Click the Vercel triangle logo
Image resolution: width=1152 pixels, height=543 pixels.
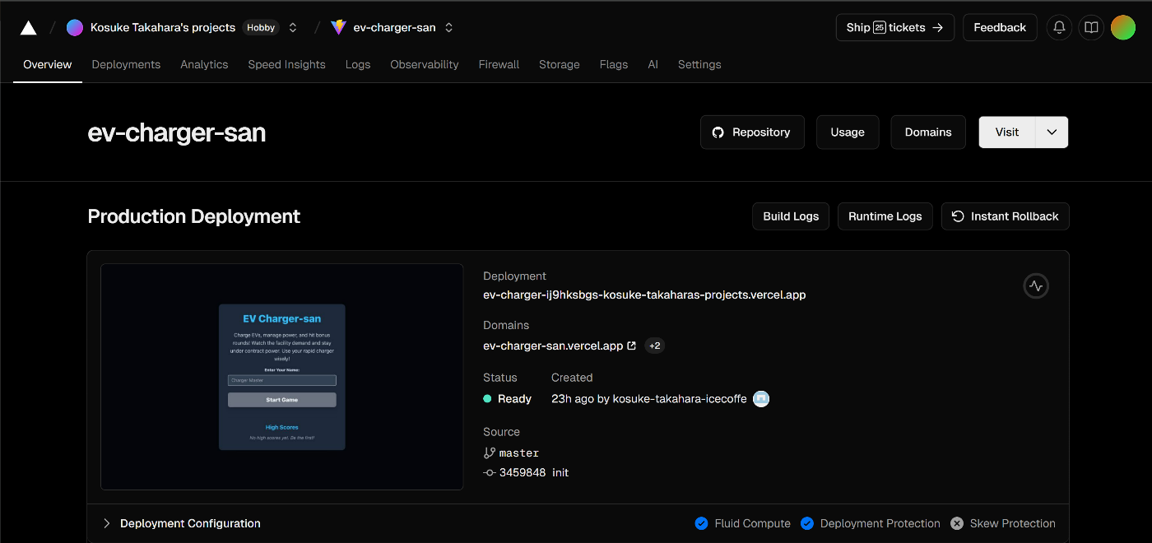pyautogui.click(x=28, y=28)
